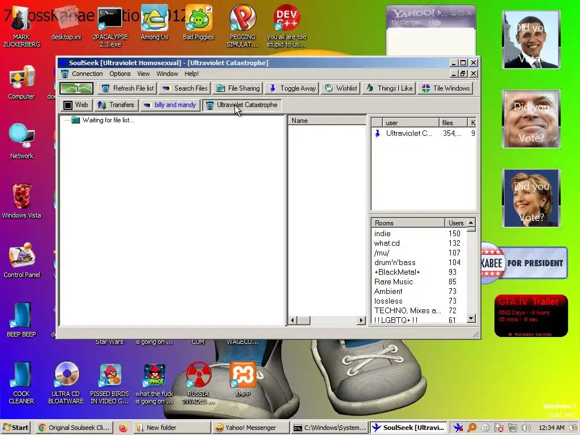The height and width of the screenshot is (435, 580).
Task: Open Yahoo! Messenger taskbar item
Action: [x=250, y=428]
